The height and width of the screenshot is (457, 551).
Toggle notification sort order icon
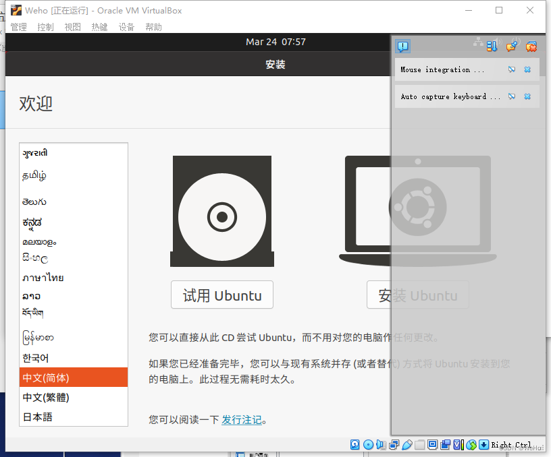tap(492, 47)
